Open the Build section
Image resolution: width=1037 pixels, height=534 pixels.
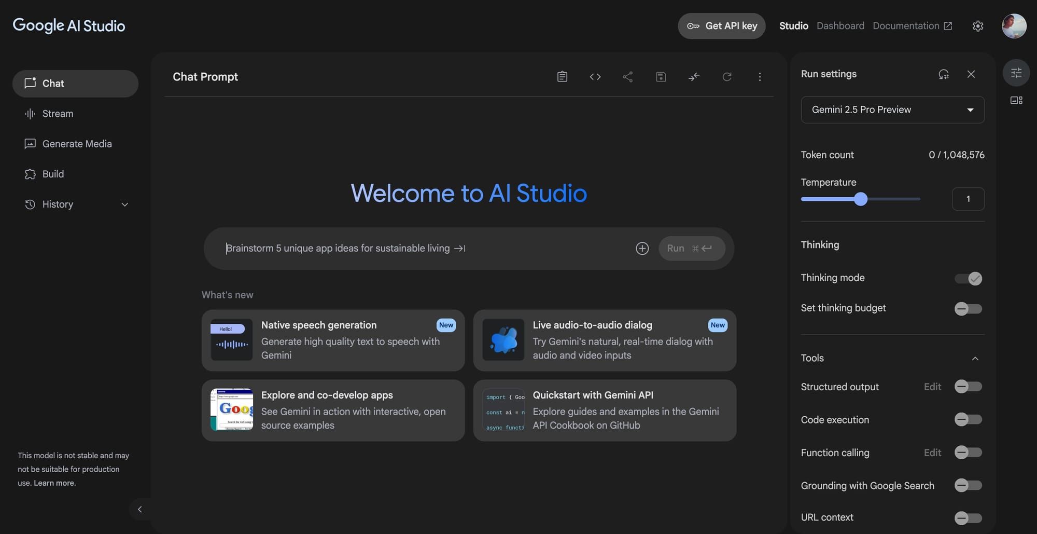pos(53,174)
